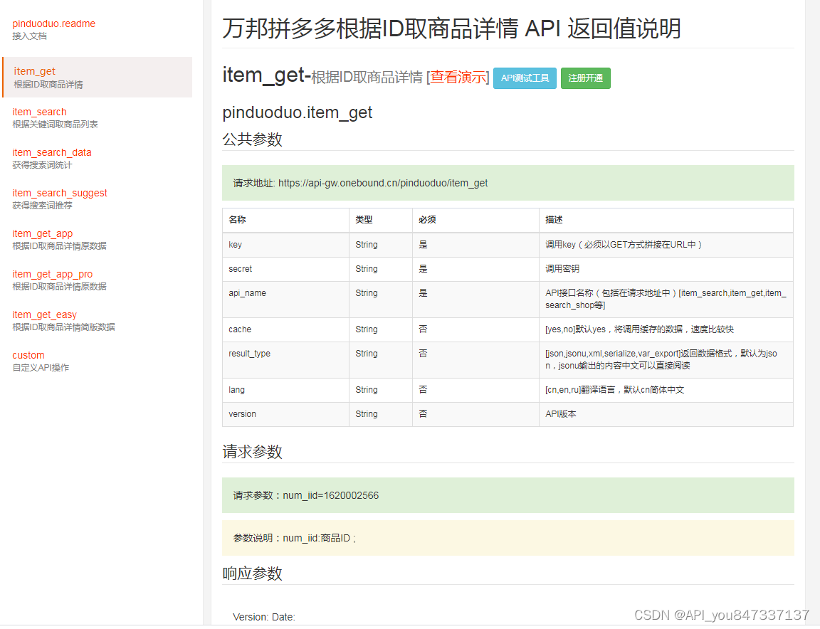
Task: Click the 查看演示 demo link
Action: 458,78
